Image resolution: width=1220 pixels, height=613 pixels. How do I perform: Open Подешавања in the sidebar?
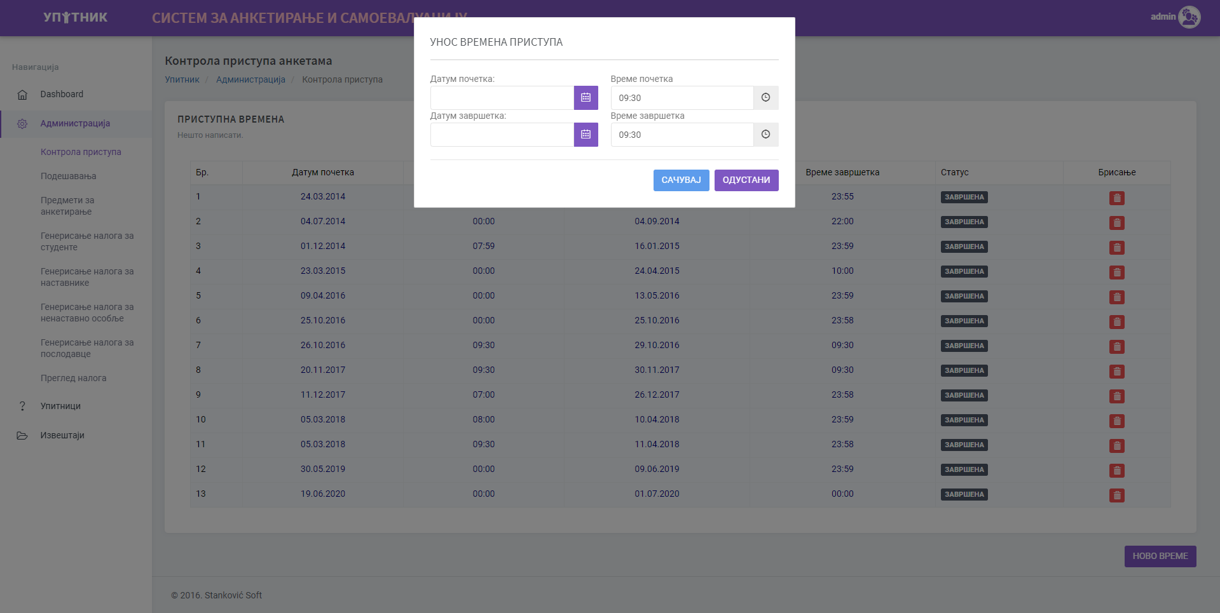point(69,176)
